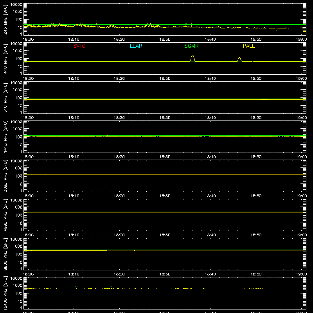
Task: Click the 18:10 label under the 610 MHz panel
Action: pos(74,118)
